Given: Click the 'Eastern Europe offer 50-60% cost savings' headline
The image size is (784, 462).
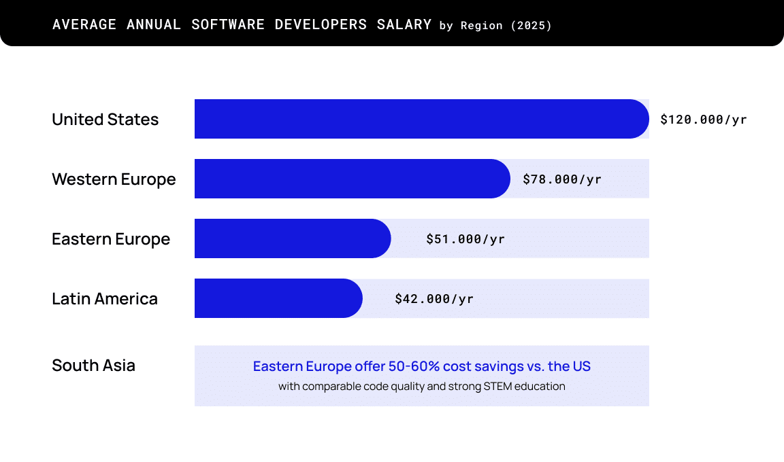Looking at the screenshot, I should pyautogui.click(x=421, y=366).
